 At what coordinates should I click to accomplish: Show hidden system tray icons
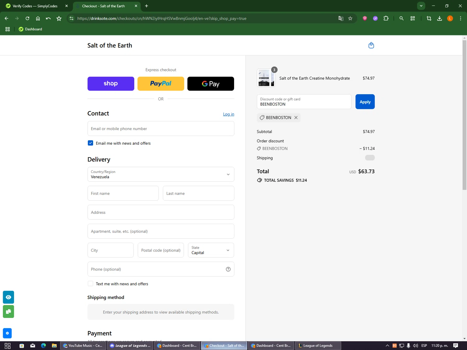tap(388, 346)
